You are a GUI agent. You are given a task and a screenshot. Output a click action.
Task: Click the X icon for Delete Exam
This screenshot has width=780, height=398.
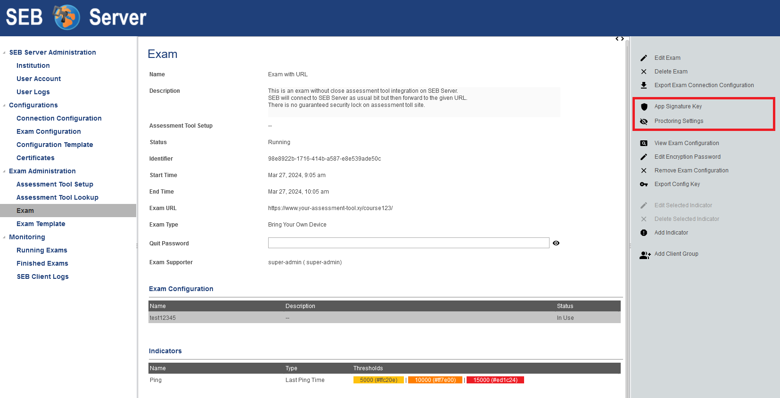pyautogui.click(x=644, y=72)
